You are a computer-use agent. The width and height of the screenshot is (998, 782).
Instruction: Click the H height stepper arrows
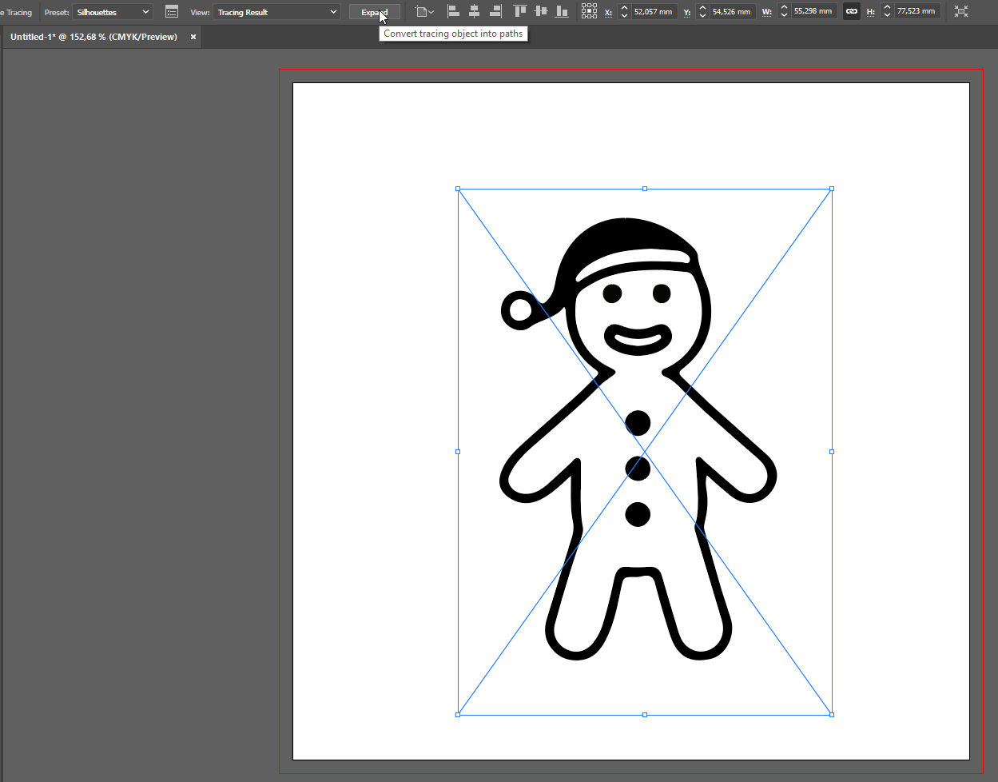(x=887, y=12)
